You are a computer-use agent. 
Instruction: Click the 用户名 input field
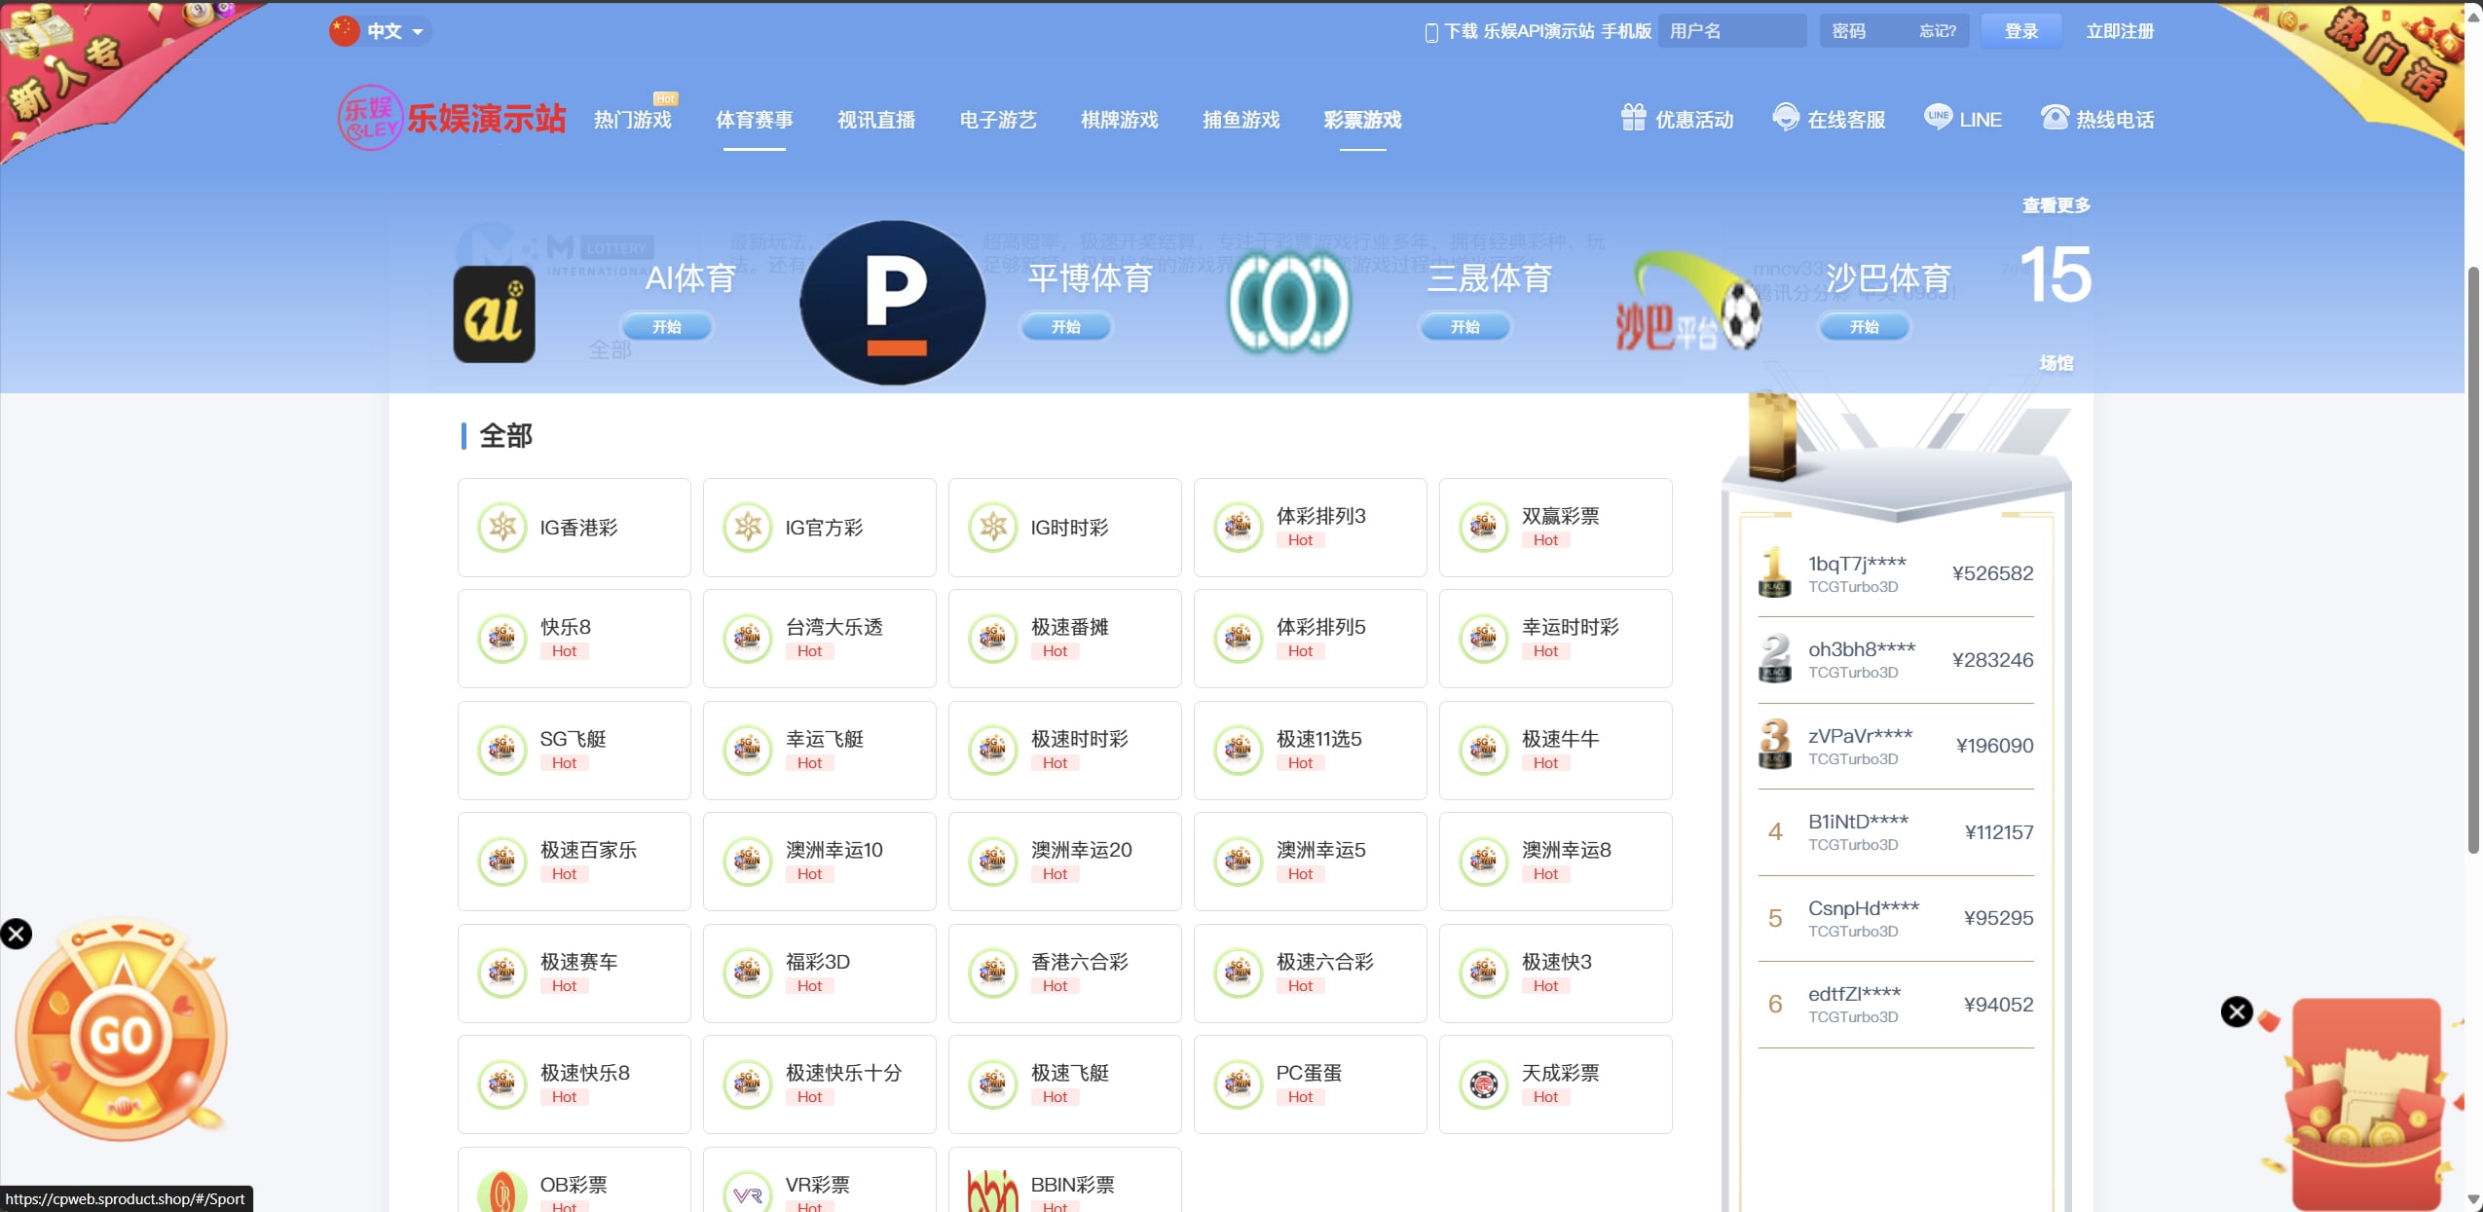[1730, 31]
